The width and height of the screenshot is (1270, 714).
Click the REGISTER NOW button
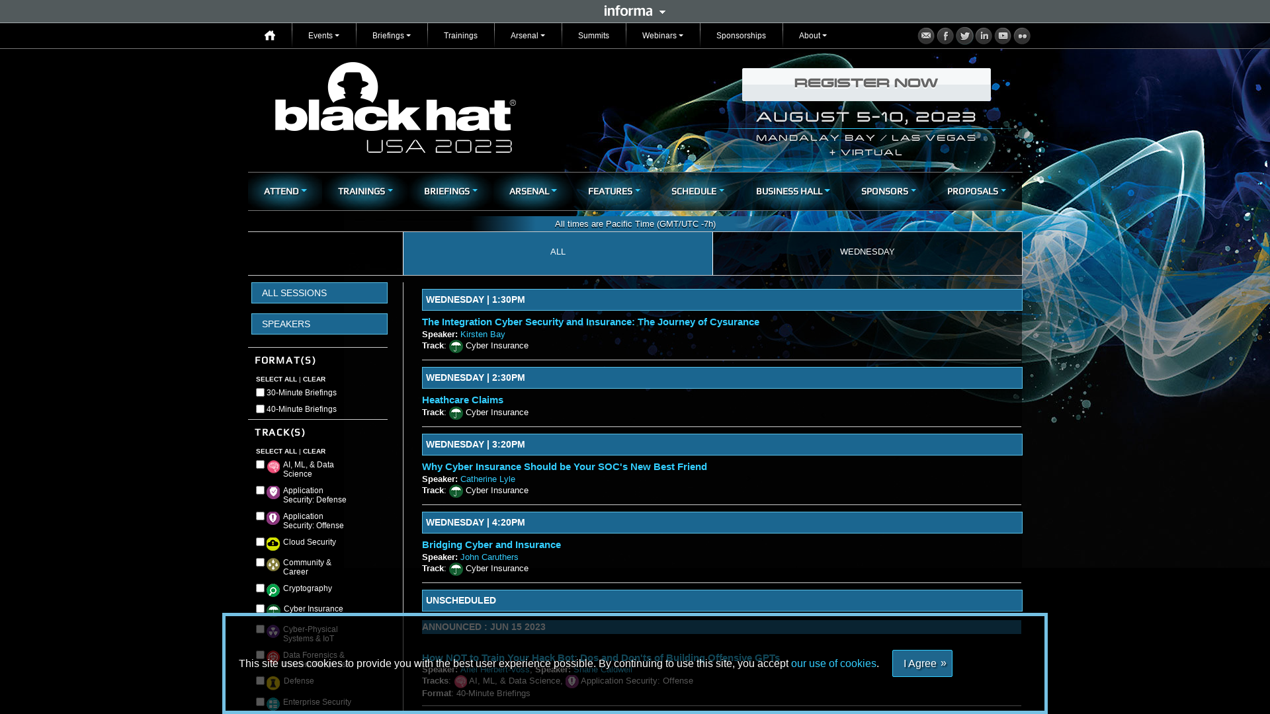867,85
